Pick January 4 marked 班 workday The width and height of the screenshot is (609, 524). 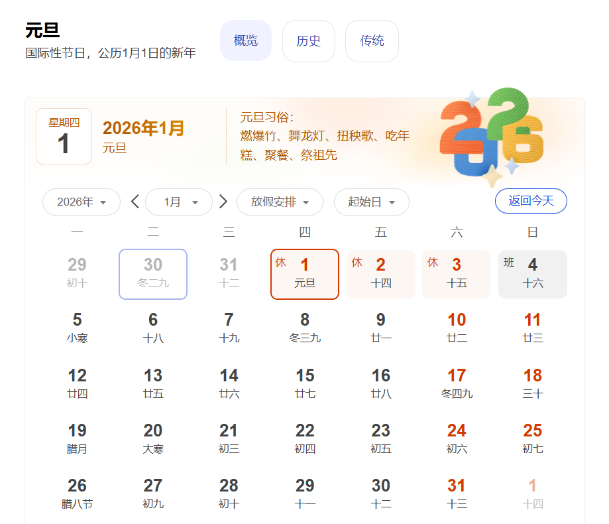pos(532,274)
